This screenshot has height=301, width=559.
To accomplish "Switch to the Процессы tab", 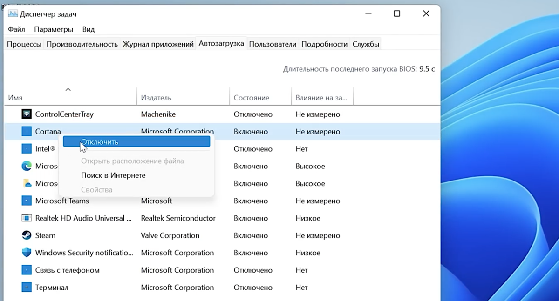I will click(x=24, y=44).
